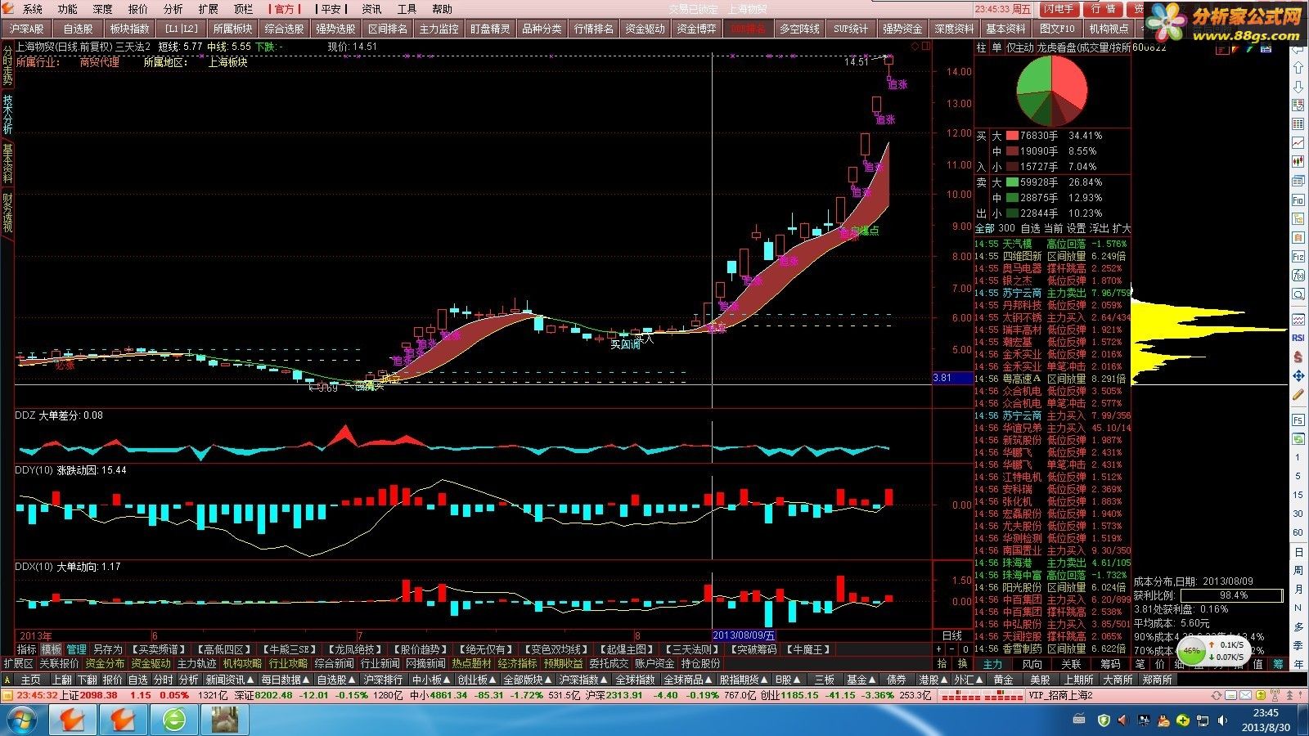Click the red S coin icon in sidebar
This screenshot has width=1309, height=736.
pos(1298,357)
